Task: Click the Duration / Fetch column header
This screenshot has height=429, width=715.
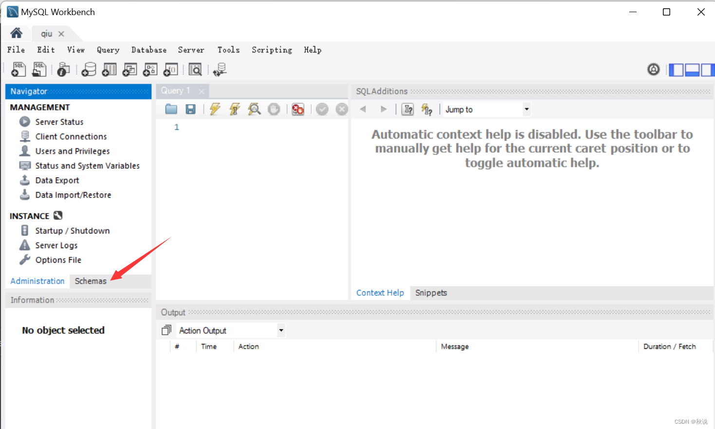Action: tap(670, 346)
